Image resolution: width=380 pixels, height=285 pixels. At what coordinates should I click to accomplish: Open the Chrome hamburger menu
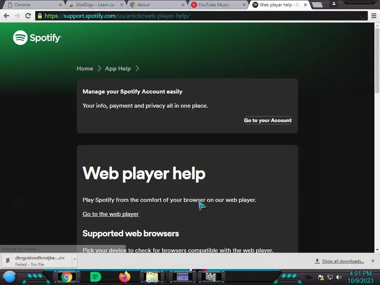coord(374,16)
